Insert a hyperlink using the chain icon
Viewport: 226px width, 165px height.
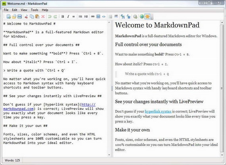point(93,17)
